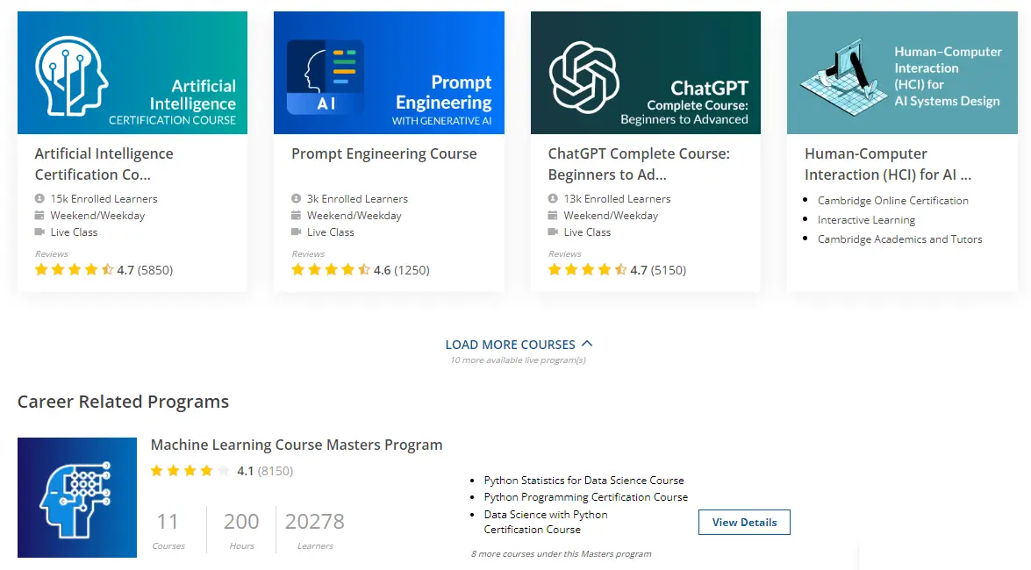This screenshot has height=570, width=1031.
Task: Click the Live Class camera icon in ChatGPT card
Action: point(552,232)
